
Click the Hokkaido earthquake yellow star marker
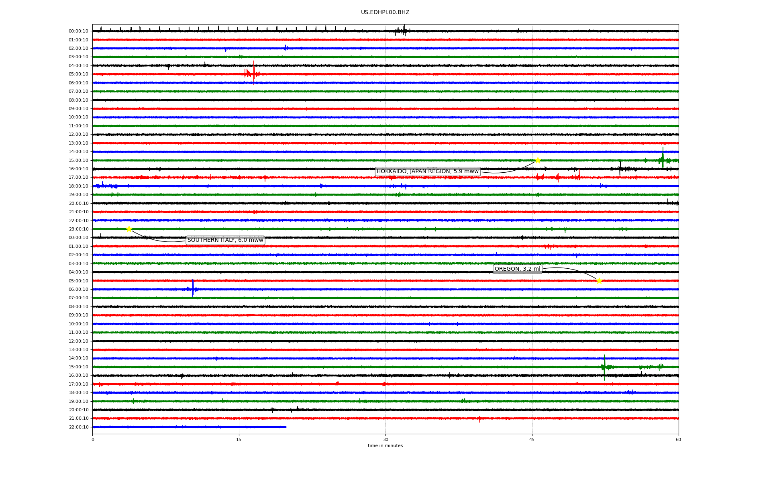(x=538, y=160)
